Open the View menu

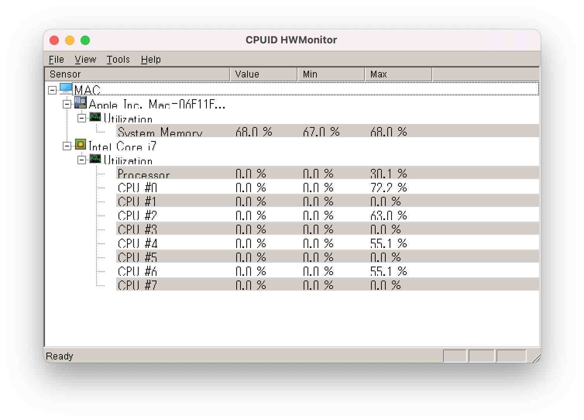tap(85, 59)
